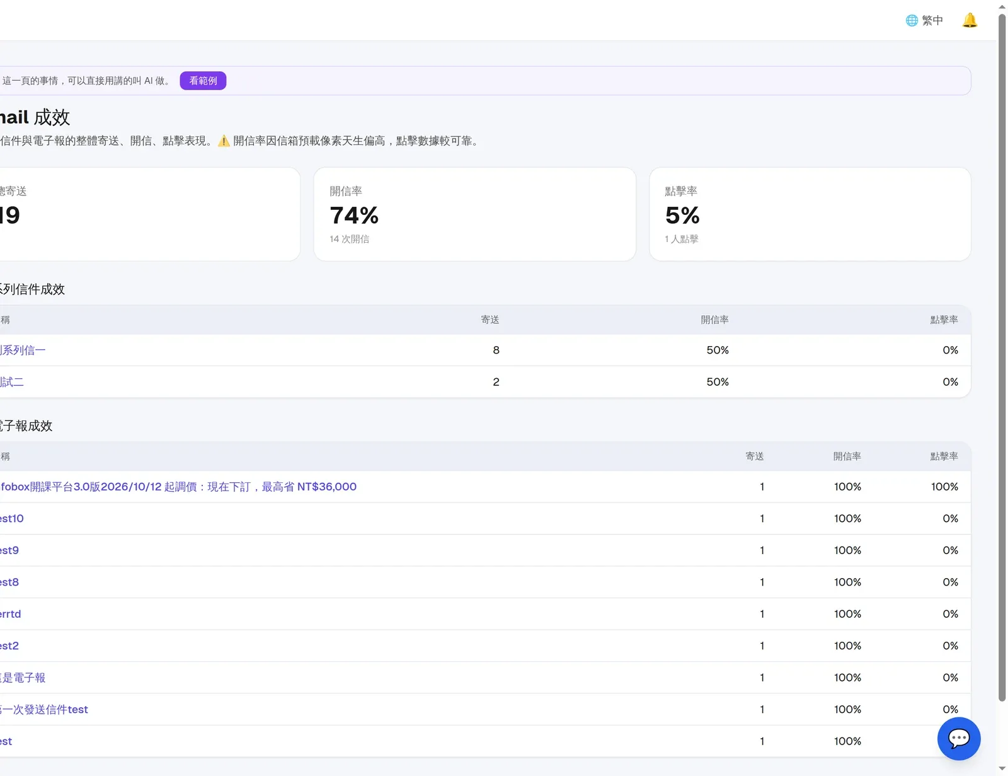Open the 系列信一 sequence link

click(x=23, y=350)
